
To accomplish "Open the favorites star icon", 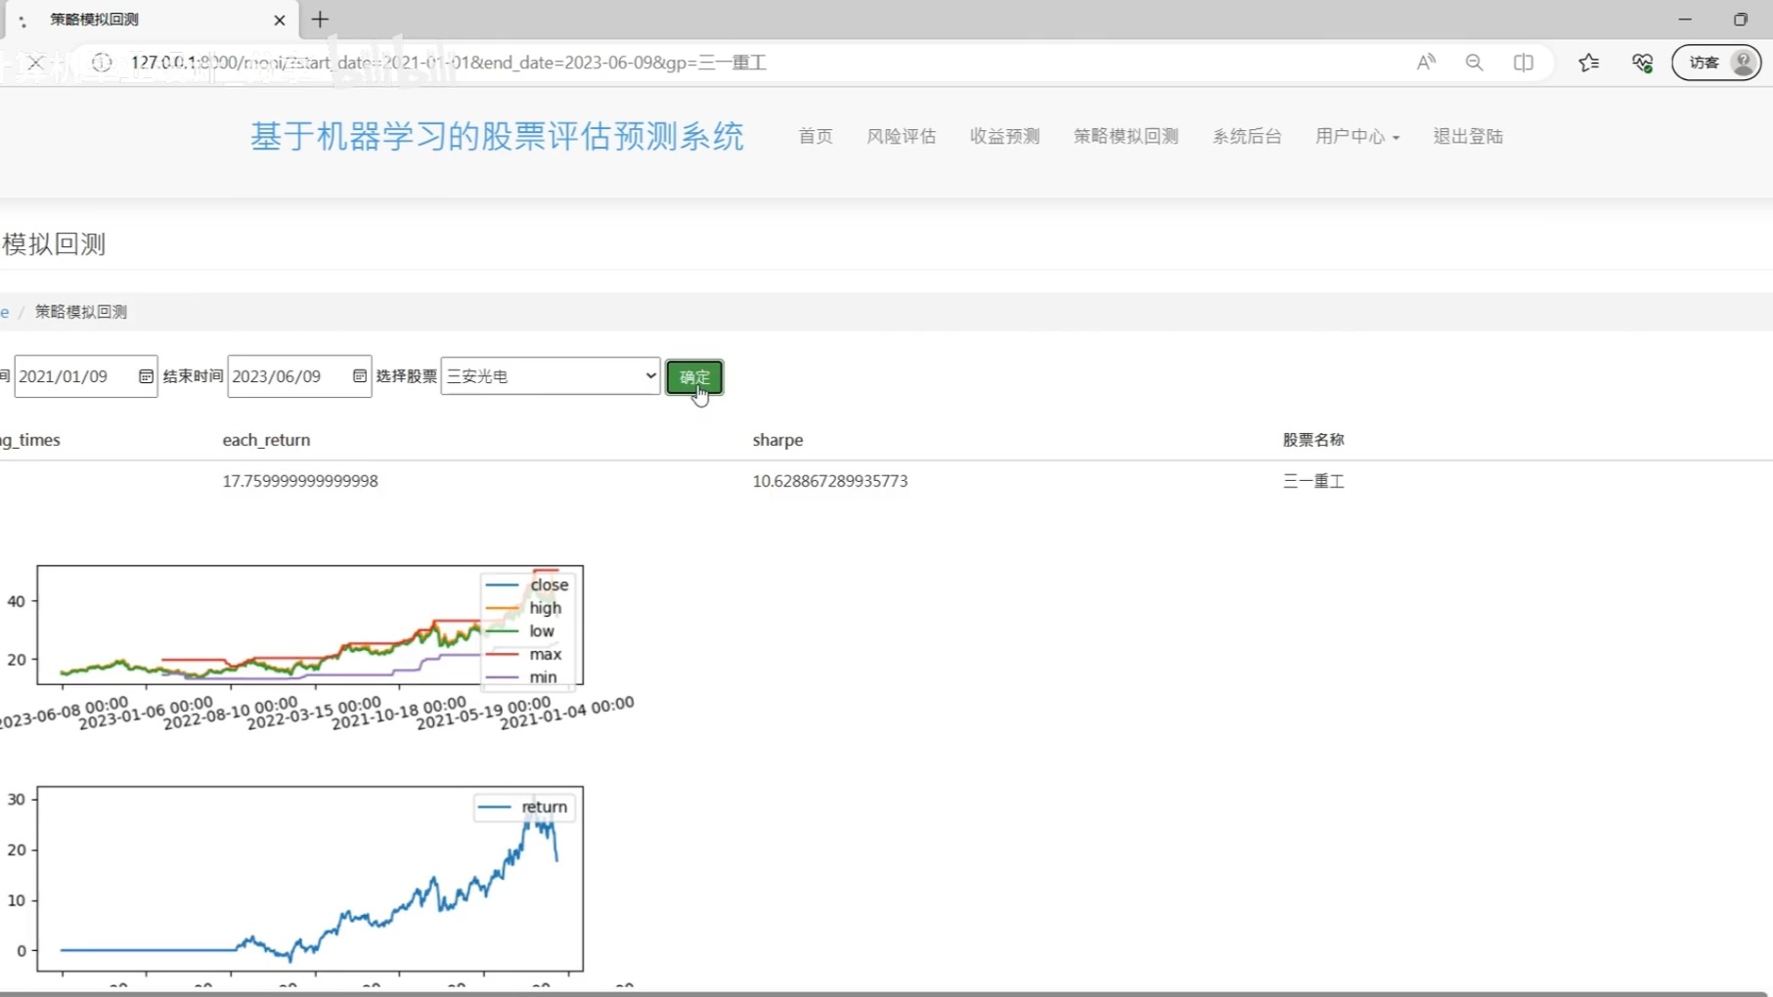I will coord(1588,63).
